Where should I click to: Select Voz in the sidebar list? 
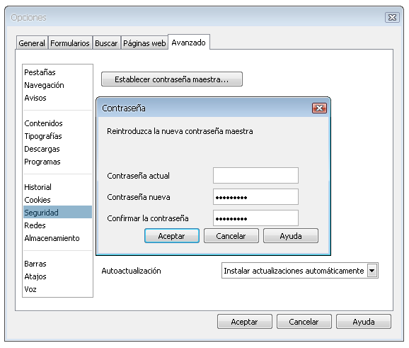57,289
